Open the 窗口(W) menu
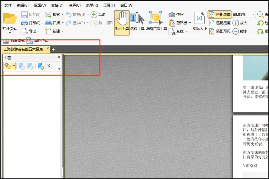 [127, 5]
